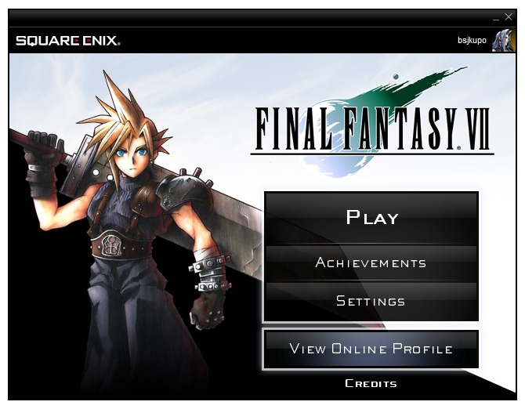The height and width of the screenshot is (409, 525).
Task: Click the small meteor orb above the logo
Action: 396,76
